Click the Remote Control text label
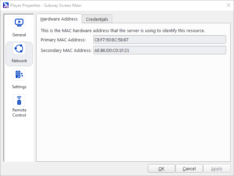 point(19,112)
